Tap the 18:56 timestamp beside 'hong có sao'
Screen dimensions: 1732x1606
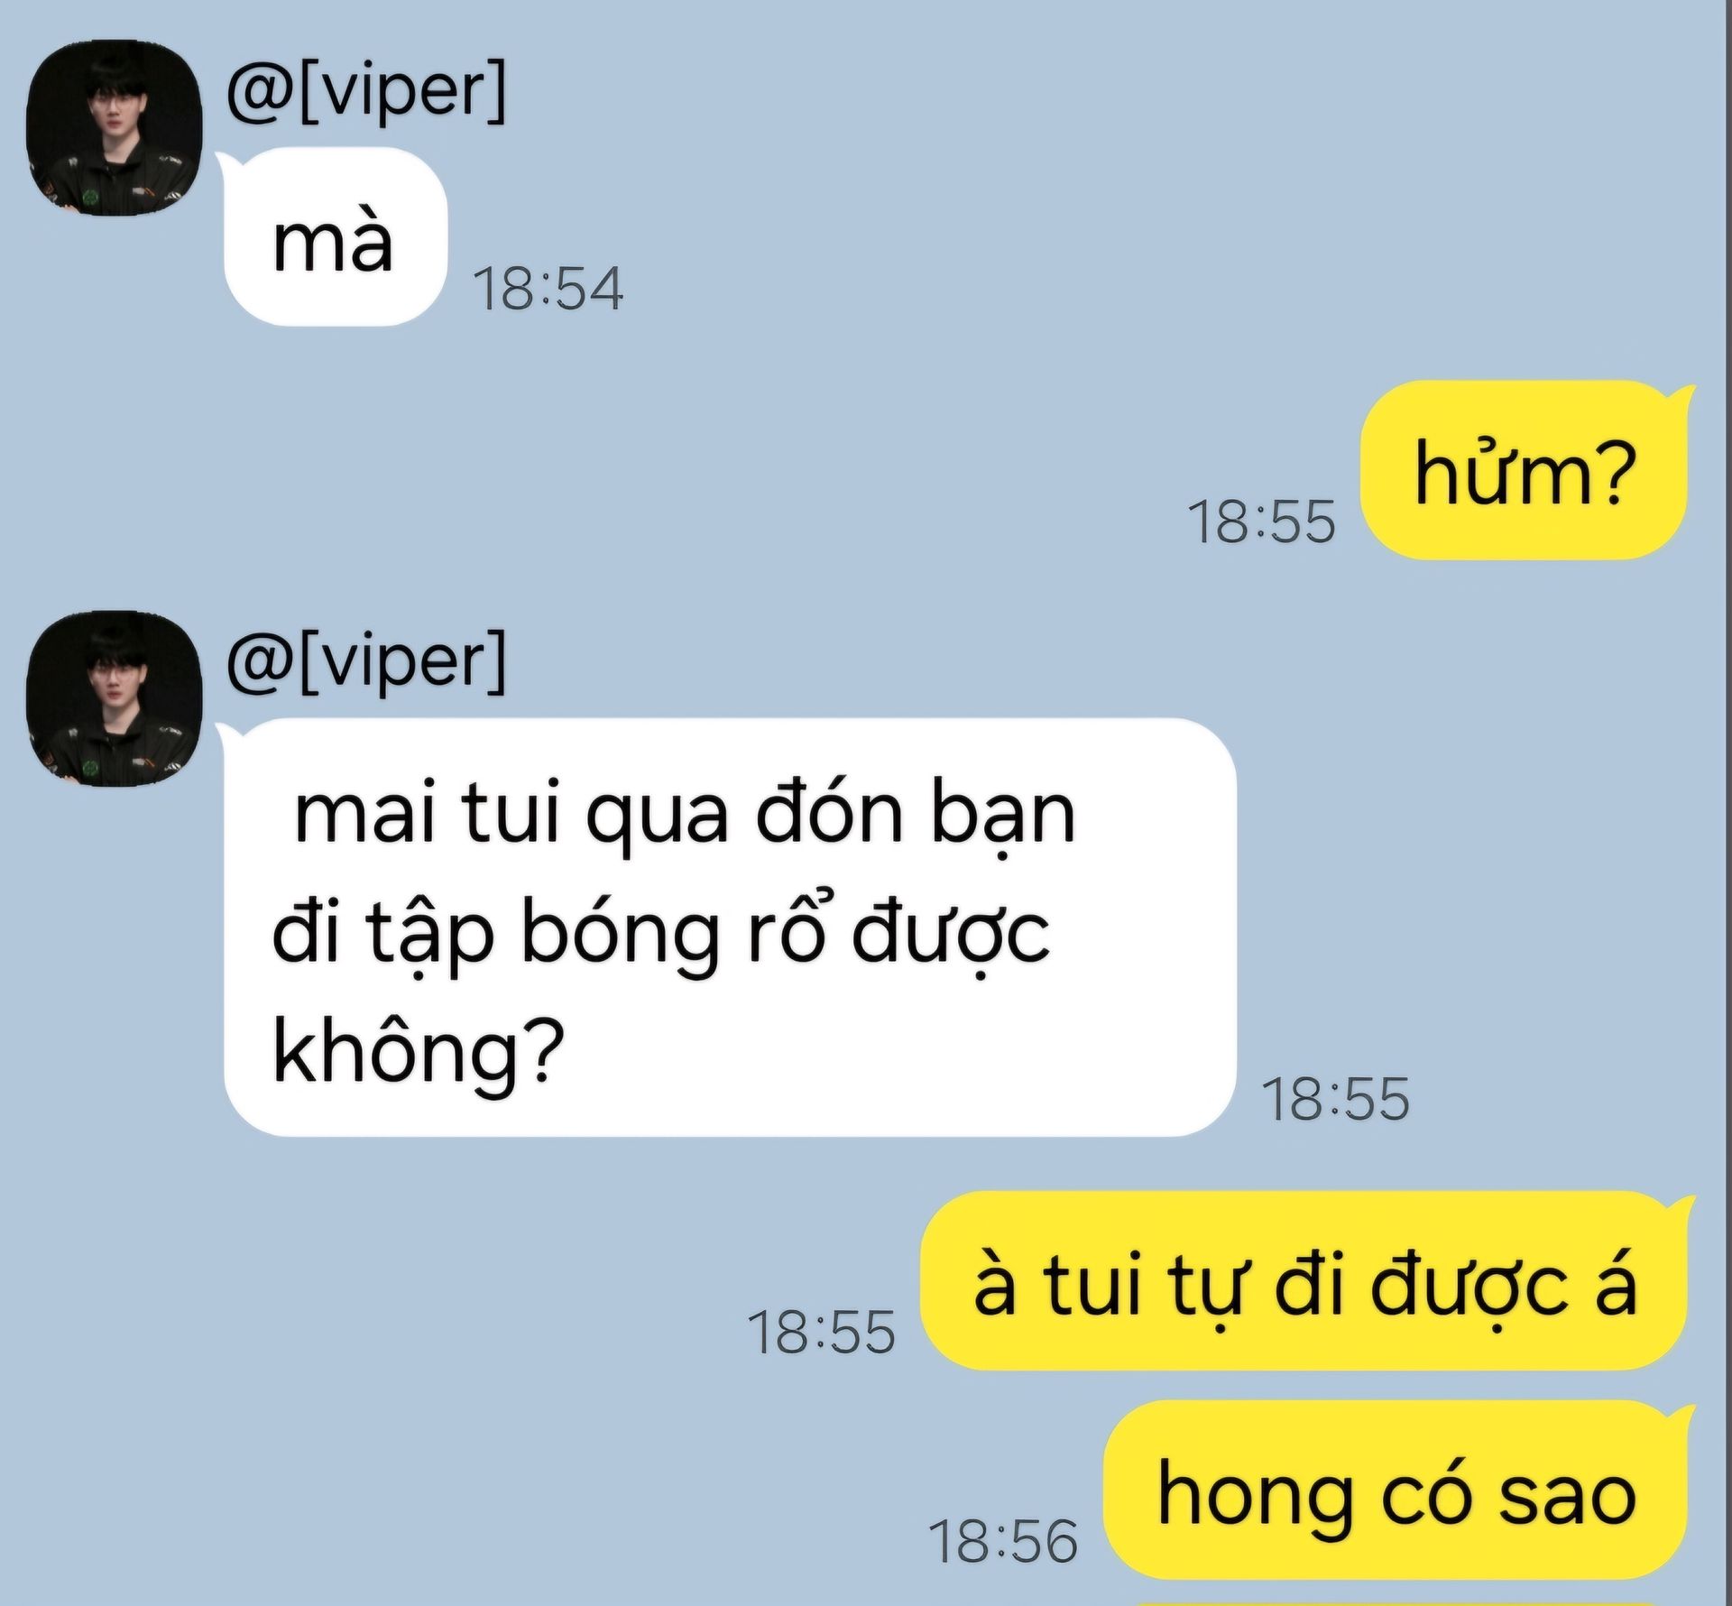[1003, 1541]
